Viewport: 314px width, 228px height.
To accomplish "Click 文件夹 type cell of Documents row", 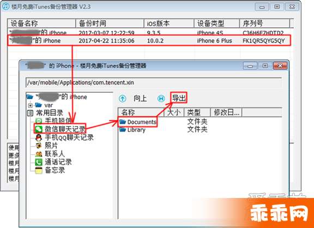I will click(197, 122).
